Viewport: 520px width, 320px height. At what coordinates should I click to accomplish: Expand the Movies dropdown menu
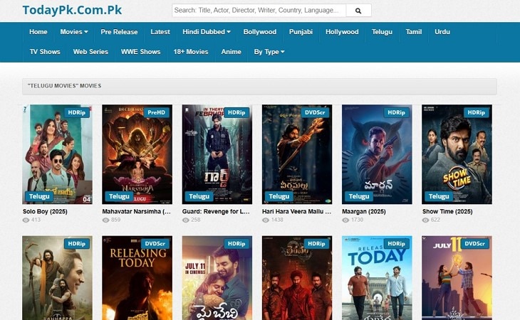click(74, 32)
